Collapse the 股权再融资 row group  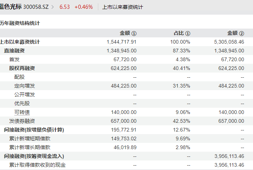[x=22, y=68]
